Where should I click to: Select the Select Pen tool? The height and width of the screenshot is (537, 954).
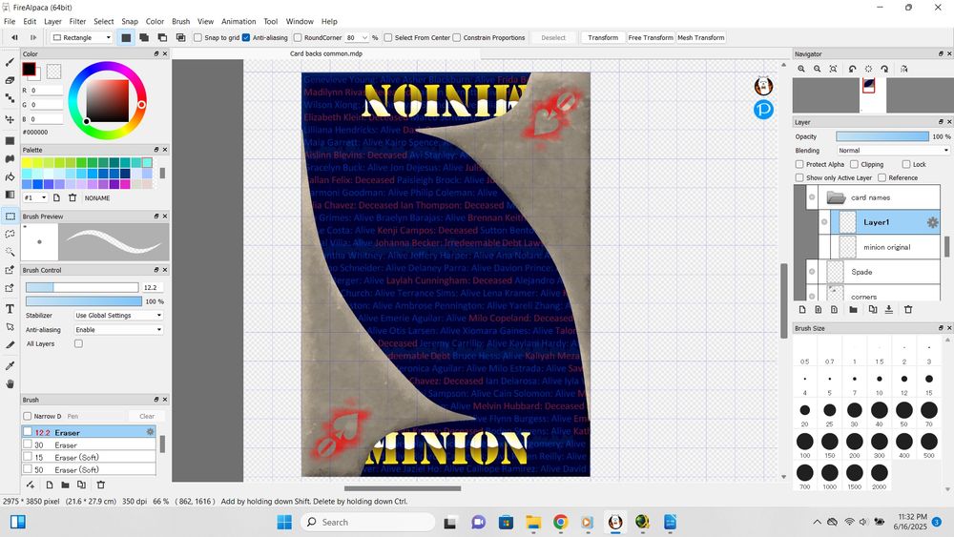[10, 270]
